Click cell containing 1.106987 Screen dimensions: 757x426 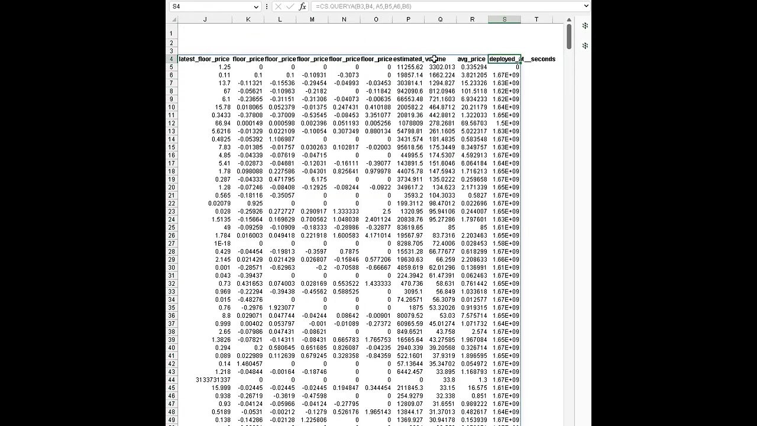(280, 139)
